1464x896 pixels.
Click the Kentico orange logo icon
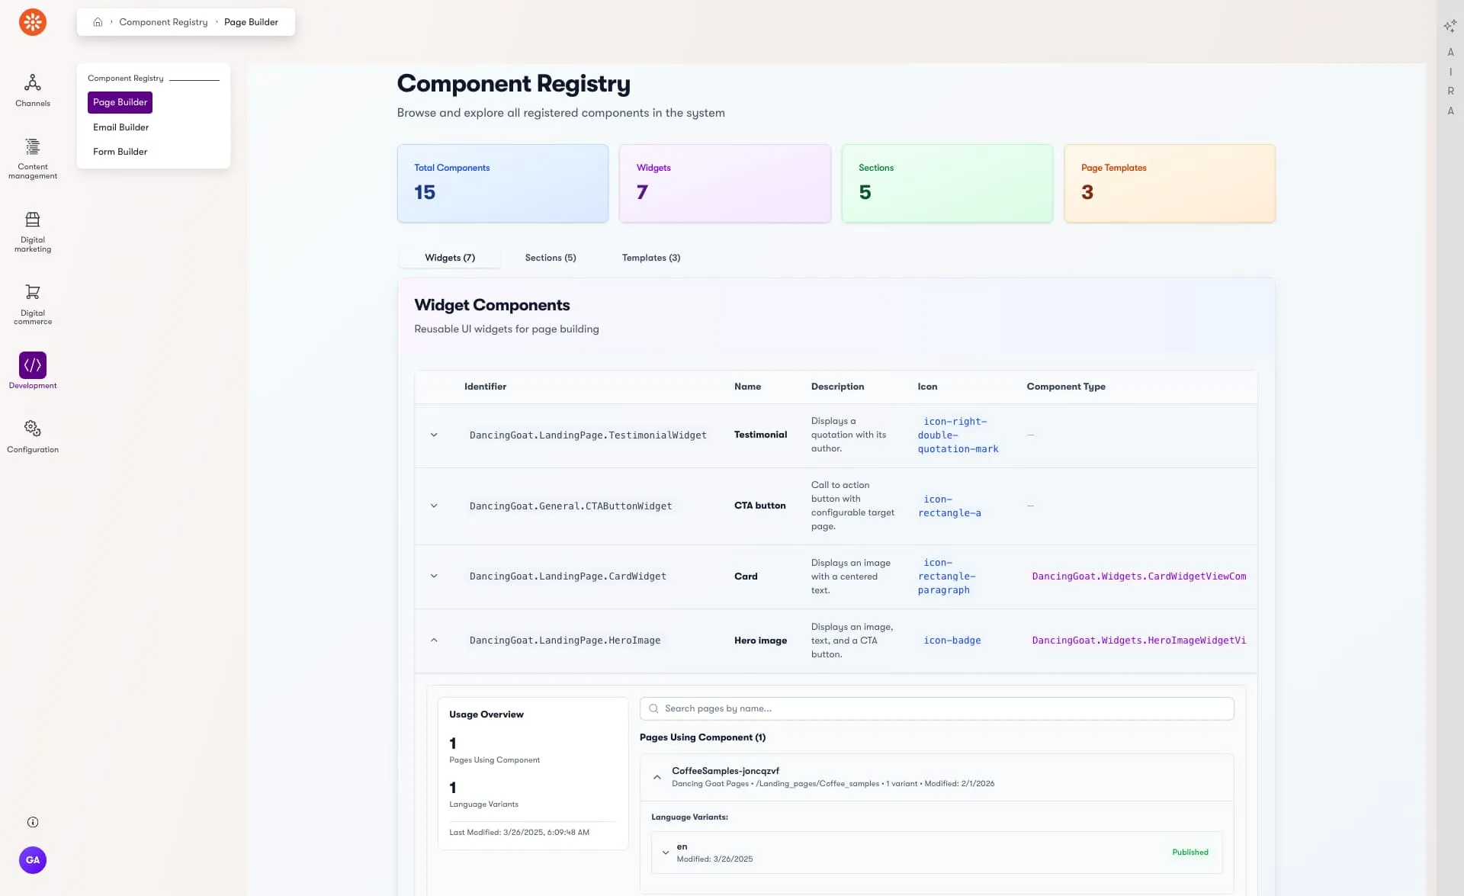pos(33,22)
